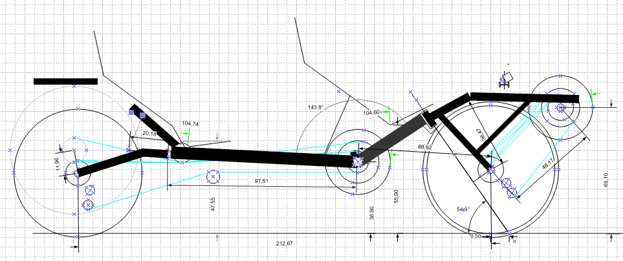Select the 9,50 trail dimension label

pos(475,236)
